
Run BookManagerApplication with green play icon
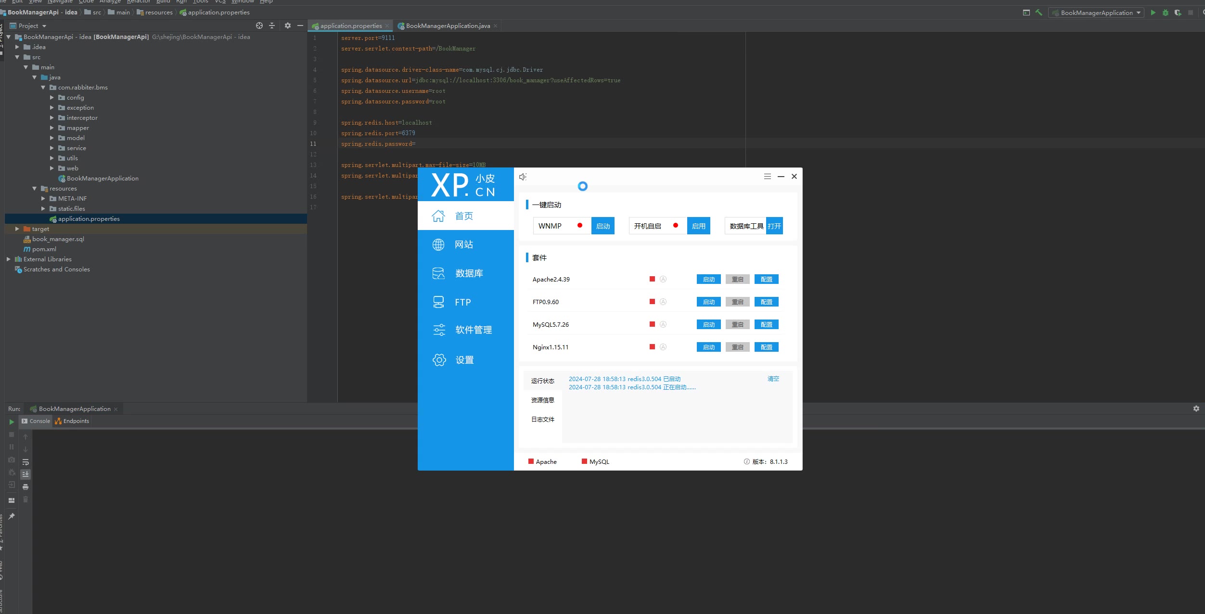coord(1153,13)
